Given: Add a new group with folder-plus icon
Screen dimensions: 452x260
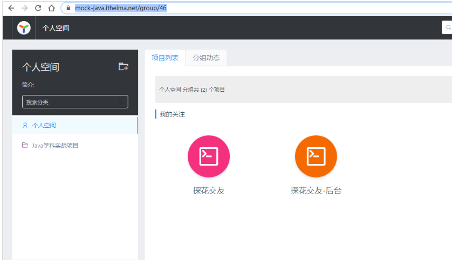Looking at the screenshot, I should (x=124, y=66).
